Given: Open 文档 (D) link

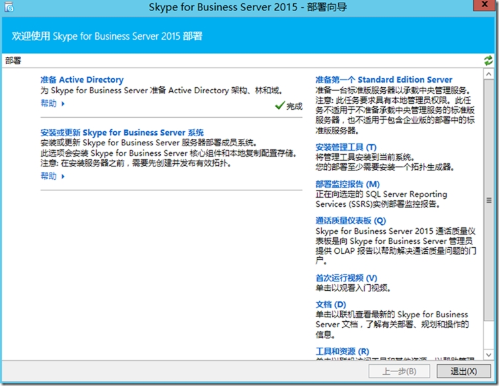Looking at the screenshot, I should tap(331, 304).
